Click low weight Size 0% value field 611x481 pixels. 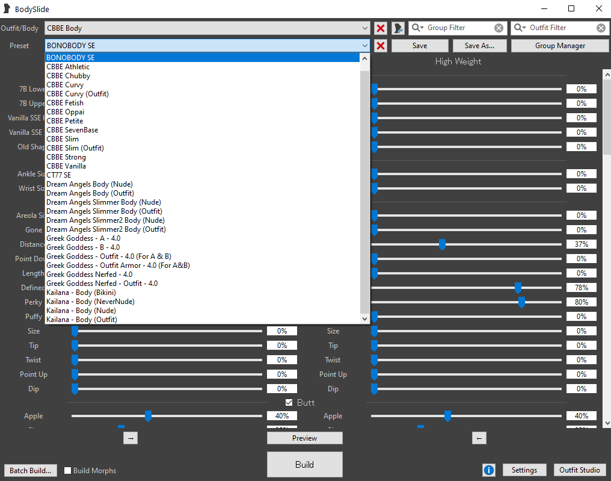[281, 331]
